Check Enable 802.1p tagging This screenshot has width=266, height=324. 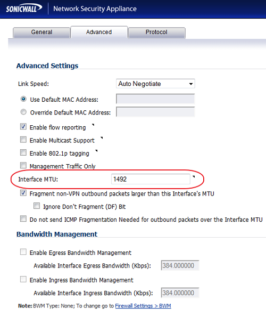pyautogui.click(x=23, y=153)
